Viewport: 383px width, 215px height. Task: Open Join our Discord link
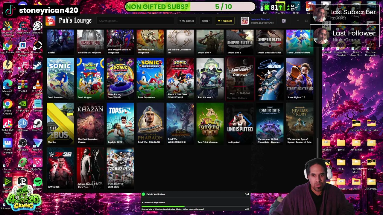tap(260, 19)
